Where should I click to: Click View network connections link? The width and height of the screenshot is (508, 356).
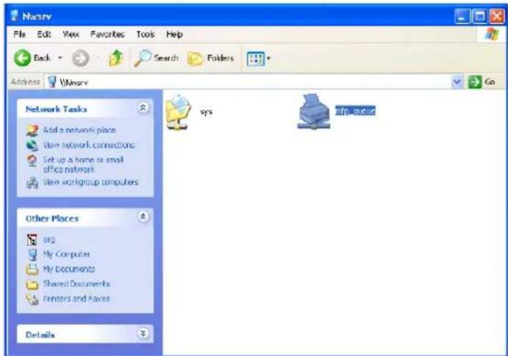click(x=89, y=145)
